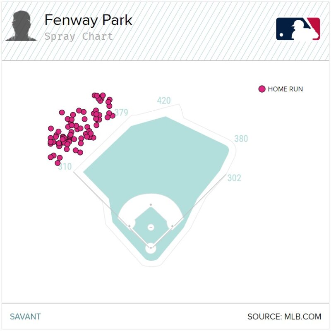The width and height of the screenshot is (331, 331).
Task: Click the 302 right field distance label
Action: pos(234,178)
